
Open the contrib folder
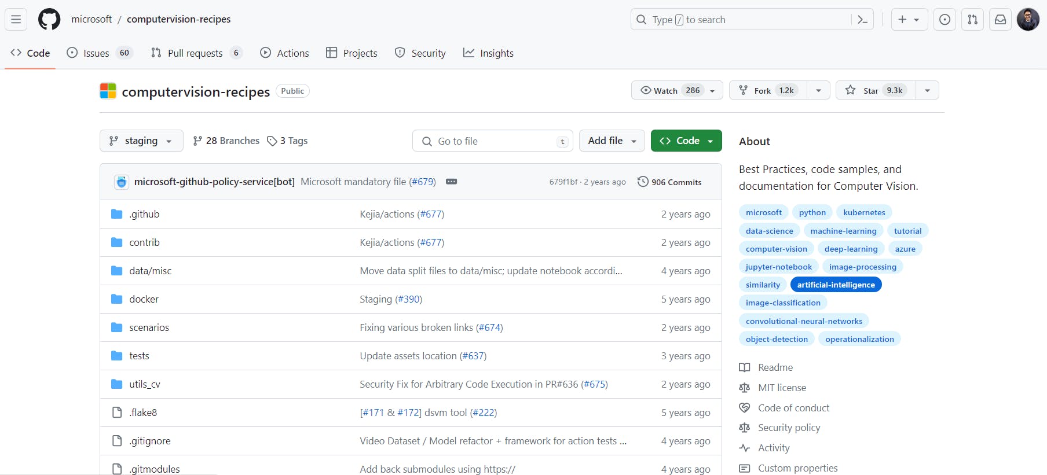tap(144, 242)
